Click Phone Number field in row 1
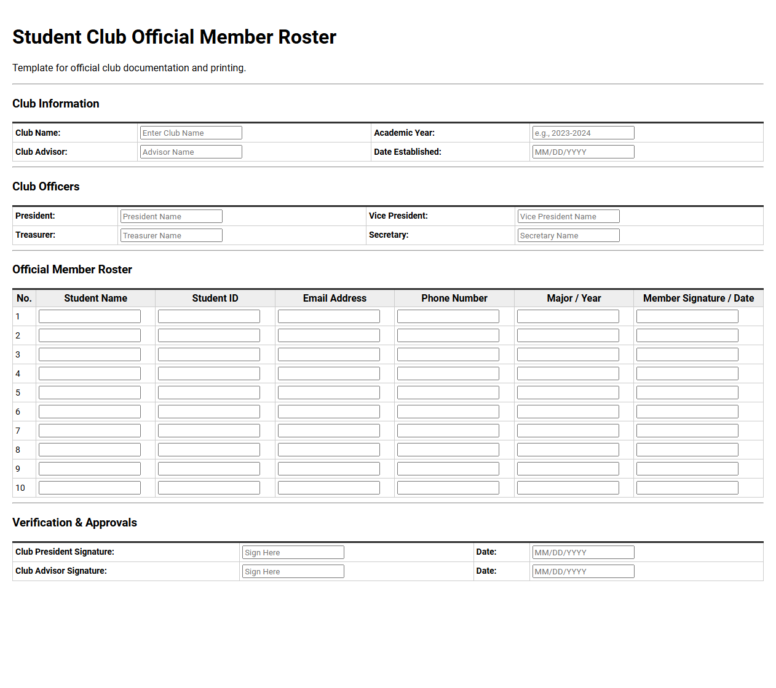Image resolution: width=776 pixels, height=688 pixels. pyautogui.click(x=448, y=316)
